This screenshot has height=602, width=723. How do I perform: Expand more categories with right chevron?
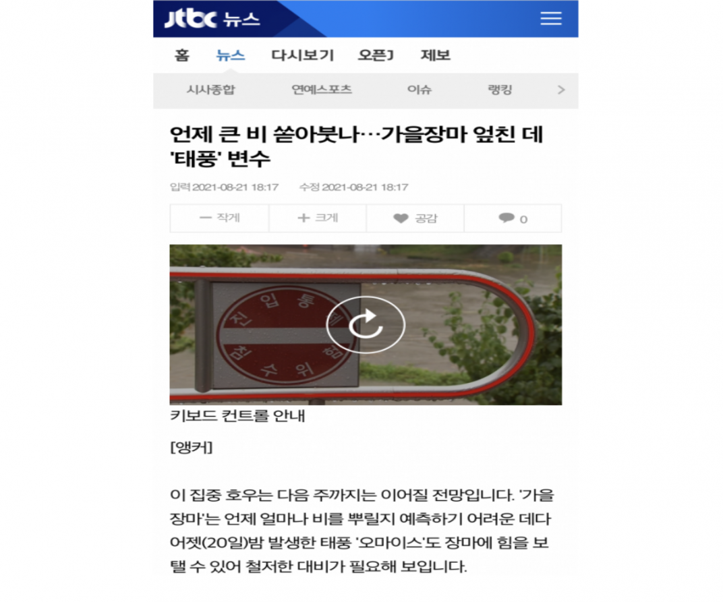point(560,90)
